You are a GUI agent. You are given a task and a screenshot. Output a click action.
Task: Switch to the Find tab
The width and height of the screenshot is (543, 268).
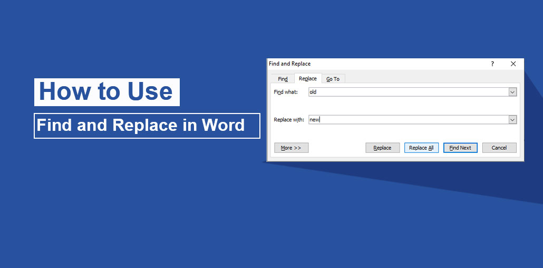click(283, 79)
